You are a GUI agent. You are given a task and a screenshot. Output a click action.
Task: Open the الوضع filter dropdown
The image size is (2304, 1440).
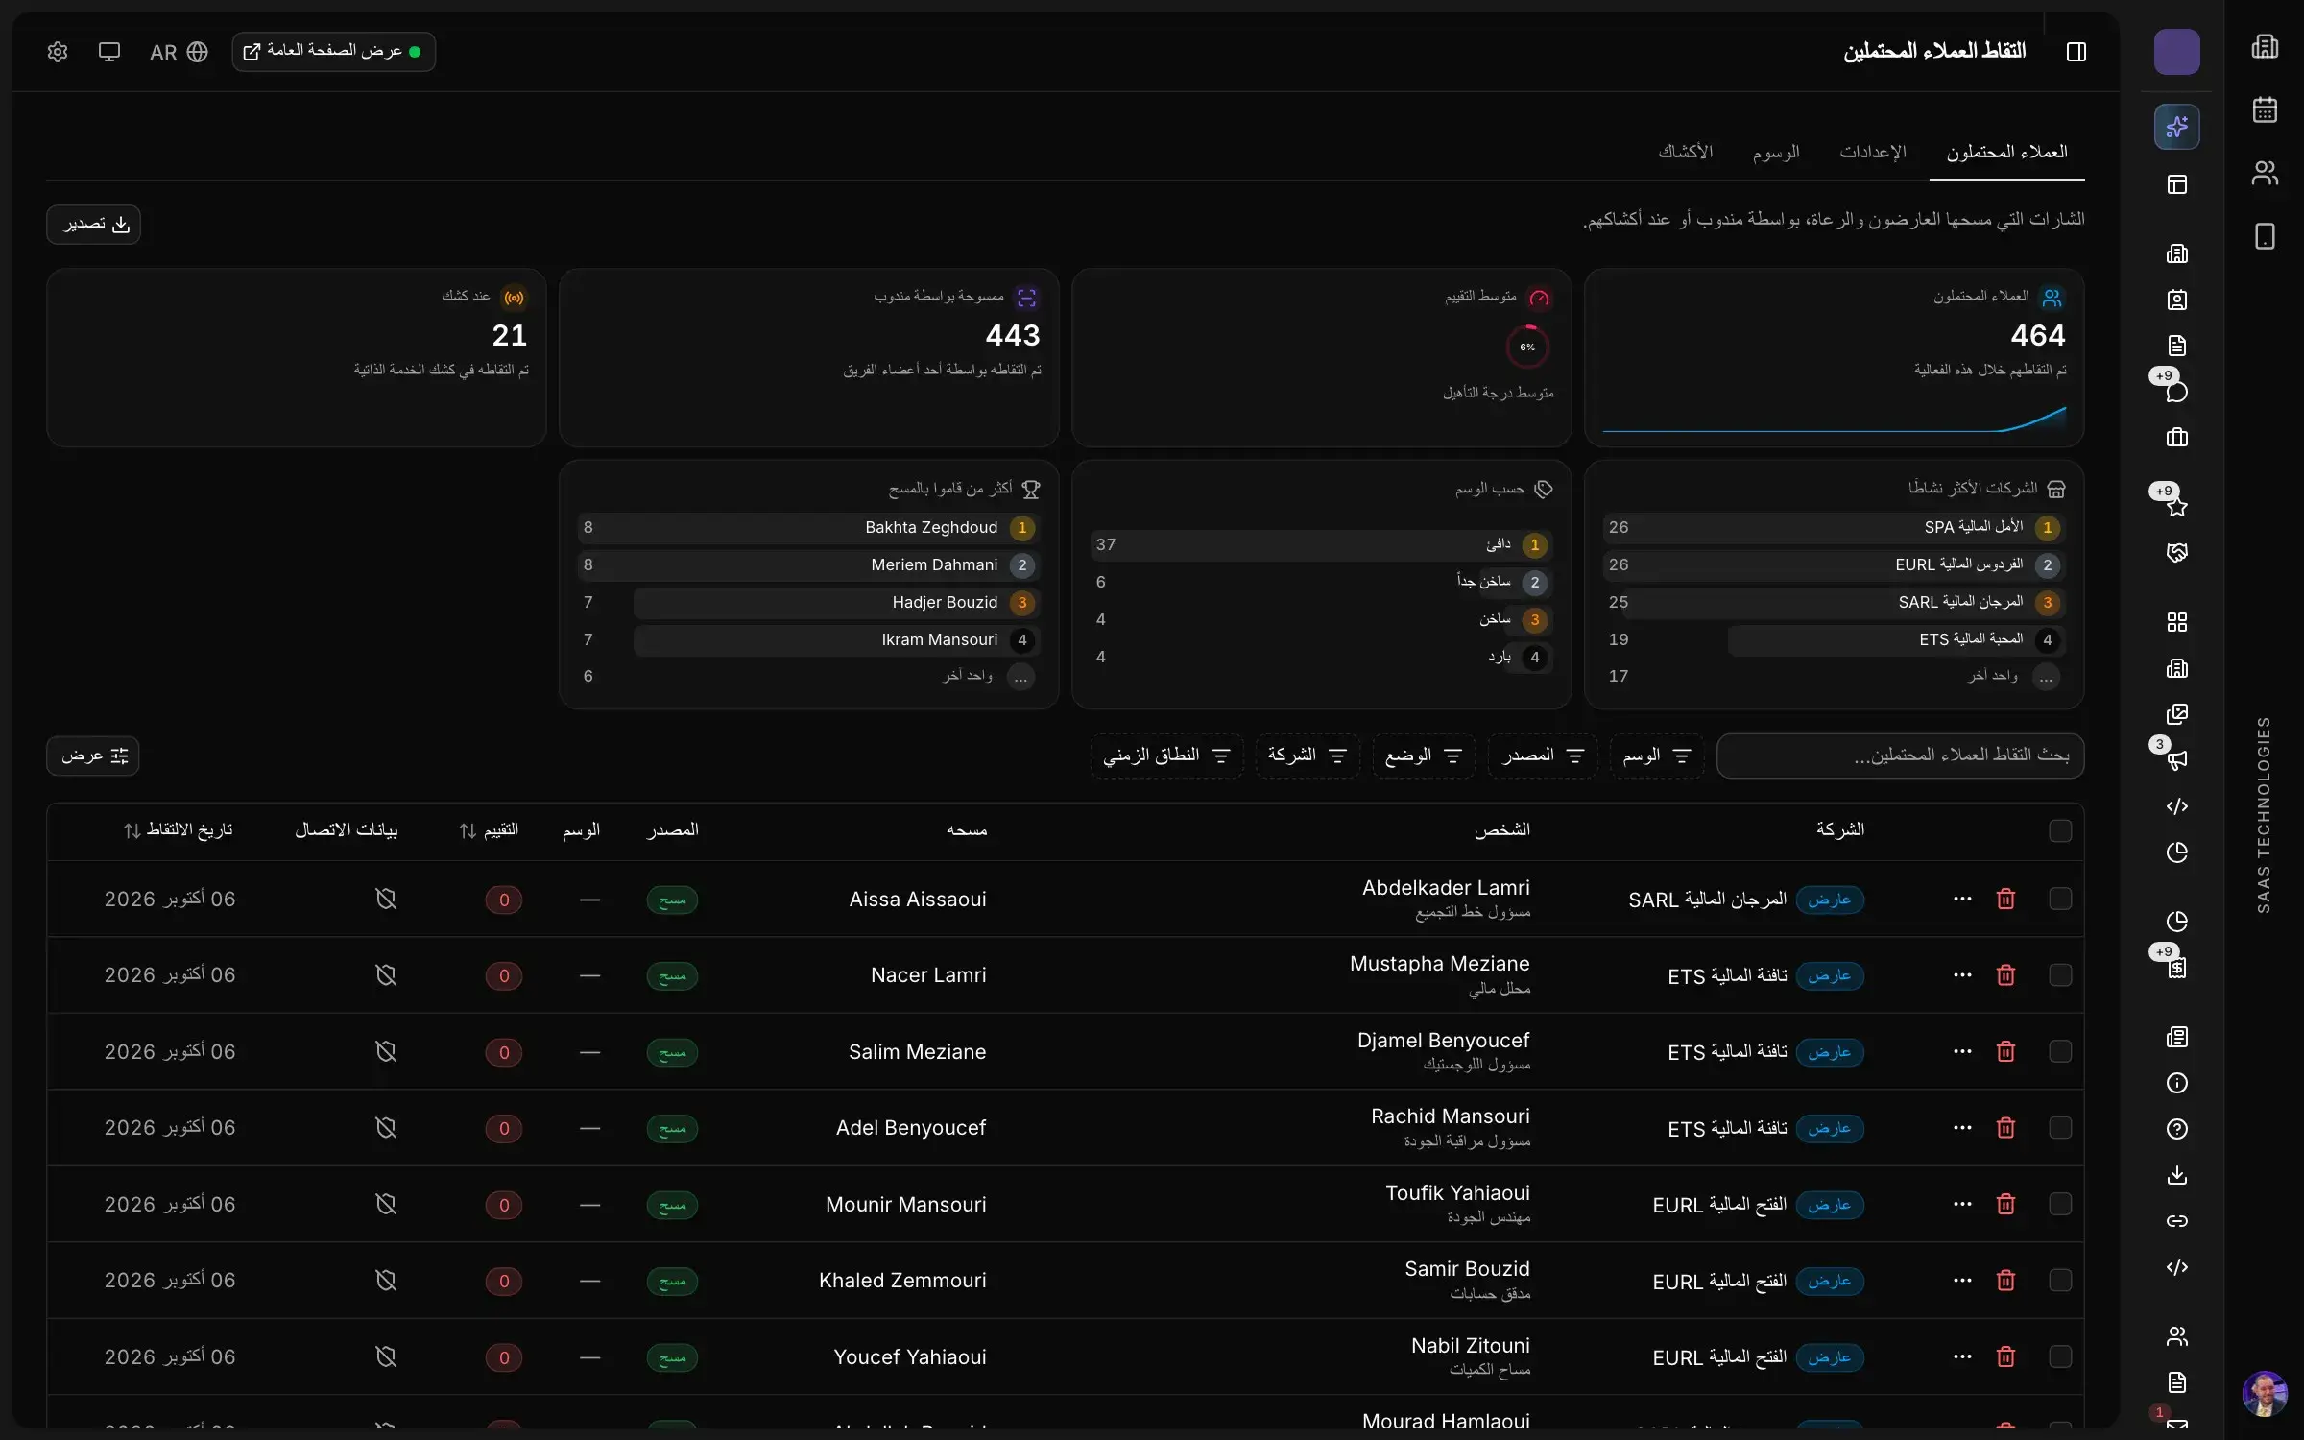click(x=1423, y=756)
